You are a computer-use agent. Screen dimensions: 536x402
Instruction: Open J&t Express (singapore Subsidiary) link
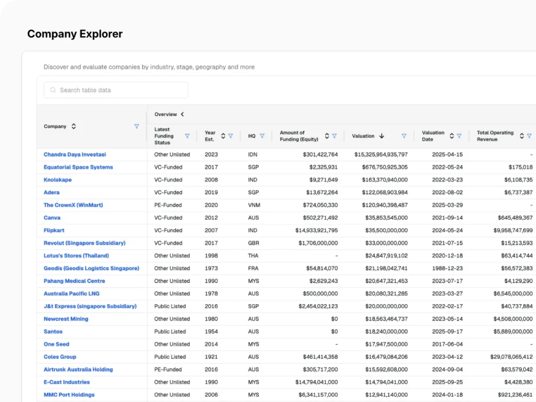[x=90, y=306]
